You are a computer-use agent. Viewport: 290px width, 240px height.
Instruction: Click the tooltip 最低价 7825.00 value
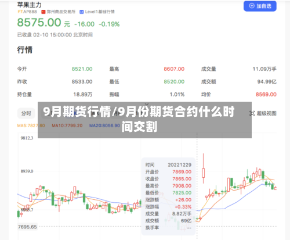[182, 193]
